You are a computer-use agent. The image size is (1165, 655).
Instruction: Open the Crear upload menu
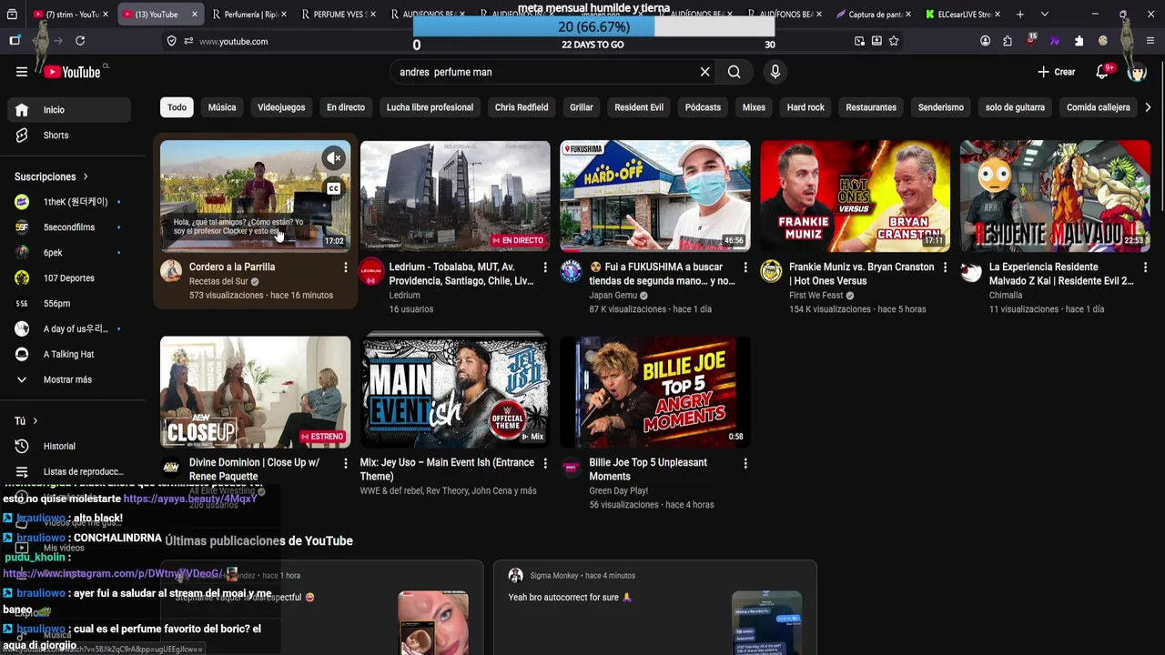(1056, 72)
